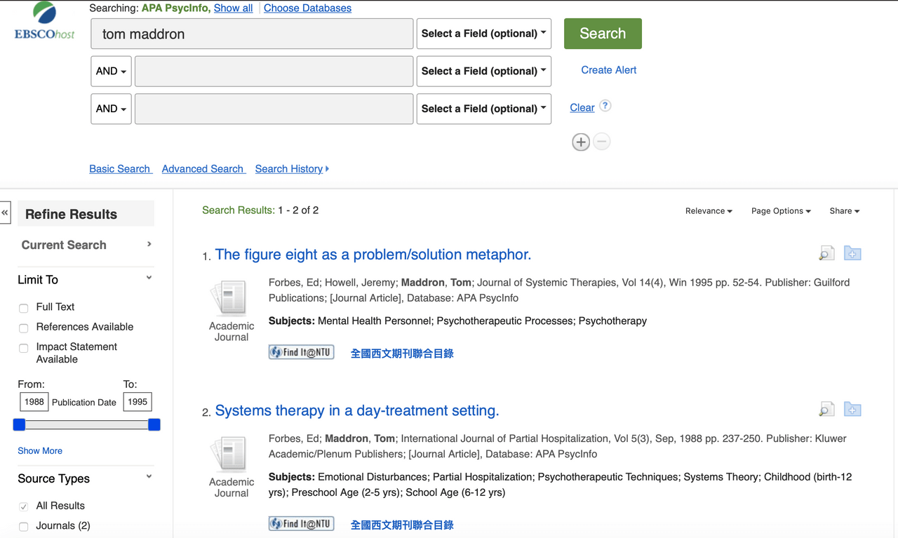This screenshot has height=538, width=898.
Task: Open the third row AND operator dropdown
Action: pyautogui.click(x=111, y=109)
